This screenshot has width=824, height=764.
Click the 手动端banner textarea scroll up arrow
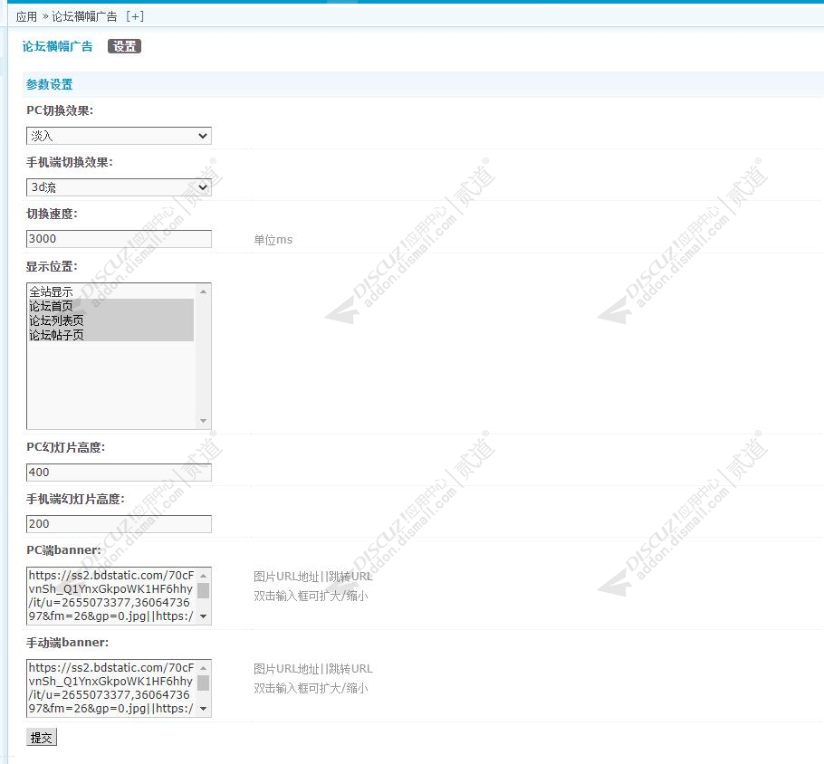204,668
